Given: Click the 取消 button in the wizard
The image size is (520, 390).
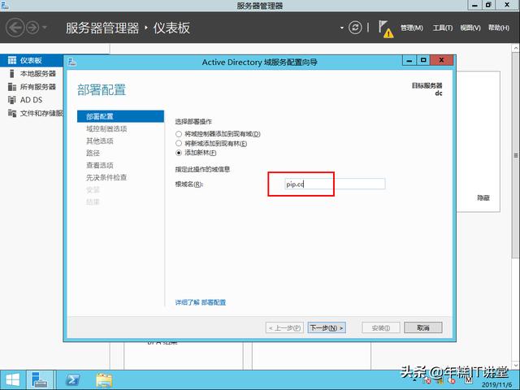Looking at the screenshot, I should click(x=423, y=327).
